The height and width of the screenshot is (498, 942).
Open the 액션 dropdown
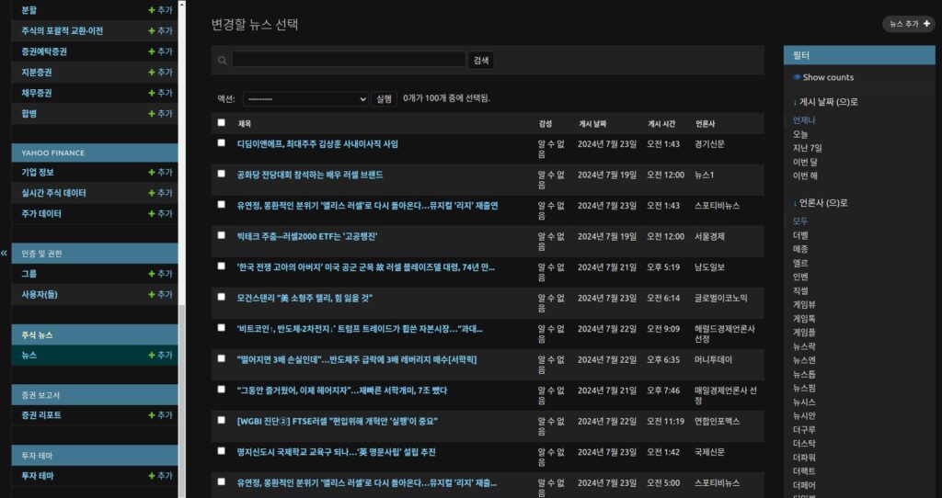coord(305,99)
